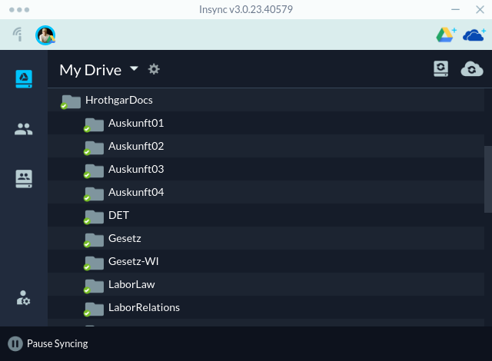This screenshot has height=361, width=492.
Task: Select the Auskunft01 folder icon
Action: 94,124
